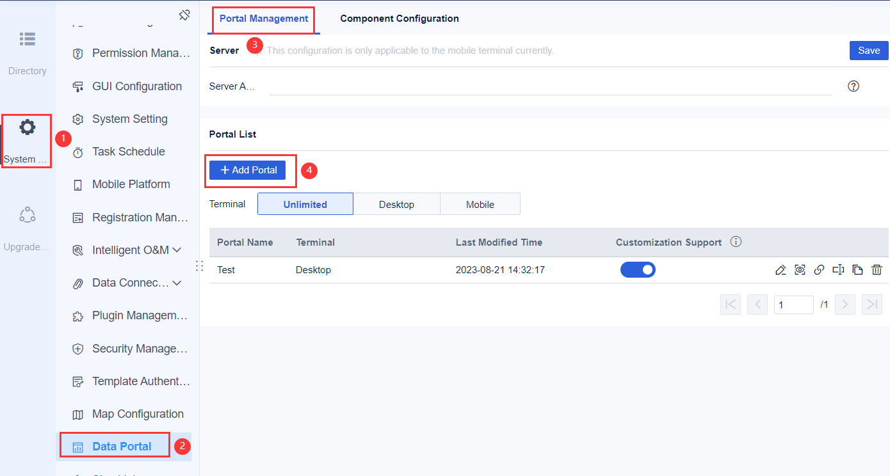The height and width of the screenshot is (476, 890).
Task: Jump to the last page with pagination arrow
Action: point(871,304)
